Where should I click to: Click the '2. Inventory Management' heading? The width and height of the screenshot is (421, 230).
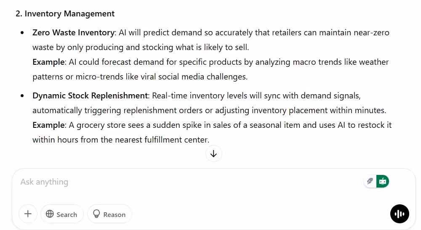[x=65, y=13]
